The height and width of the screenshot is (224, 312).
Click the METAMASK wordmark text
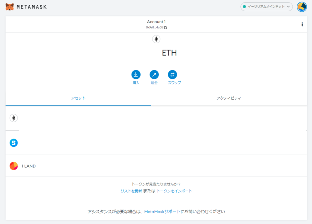[32, 7]
